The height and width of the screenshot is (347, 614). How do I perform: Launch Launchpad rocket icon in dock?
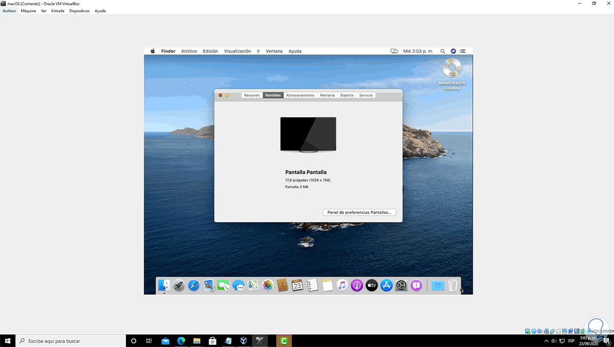(x=179, y=286)
